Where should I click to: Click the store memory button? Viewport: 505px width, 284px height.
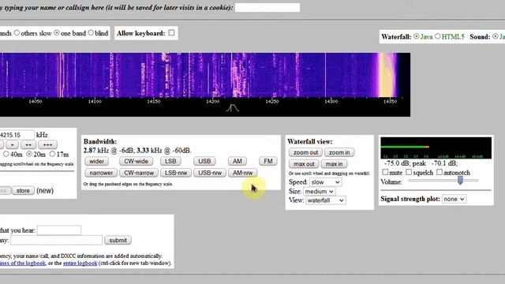pyautogui.click(x=23, y=191)
